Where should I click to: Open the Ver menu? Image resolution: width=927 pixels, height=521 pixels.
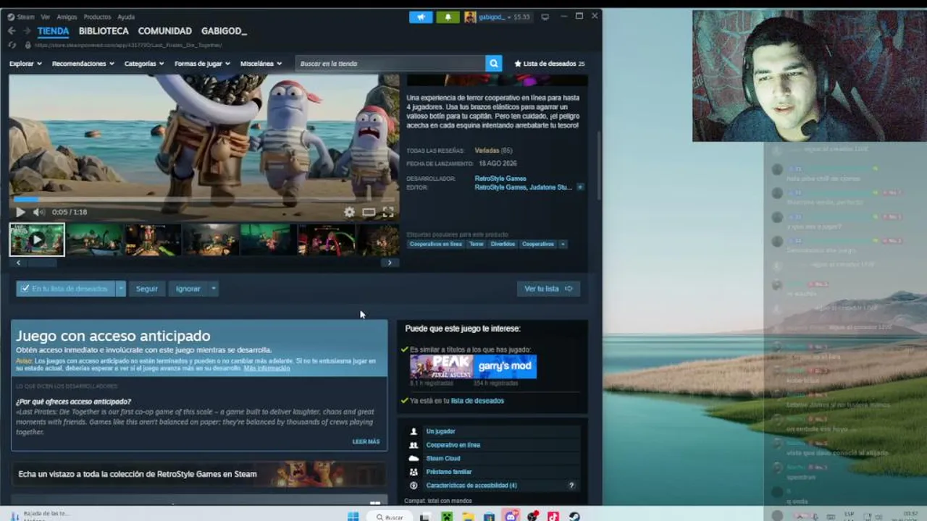(x=46, y=17)
